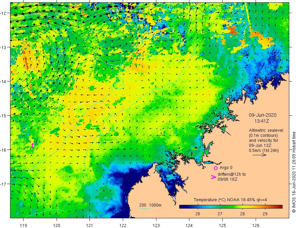
Task: Click latitude axis label -14
Action: [3, 81]
